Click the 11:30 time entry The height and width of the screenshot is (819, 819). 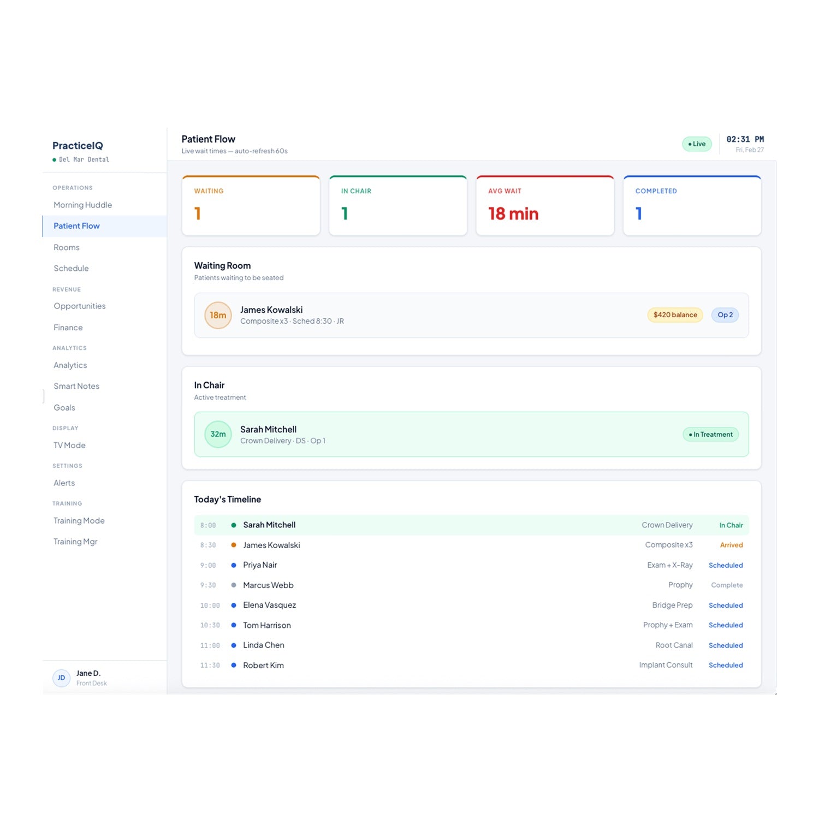coord(210,665)
